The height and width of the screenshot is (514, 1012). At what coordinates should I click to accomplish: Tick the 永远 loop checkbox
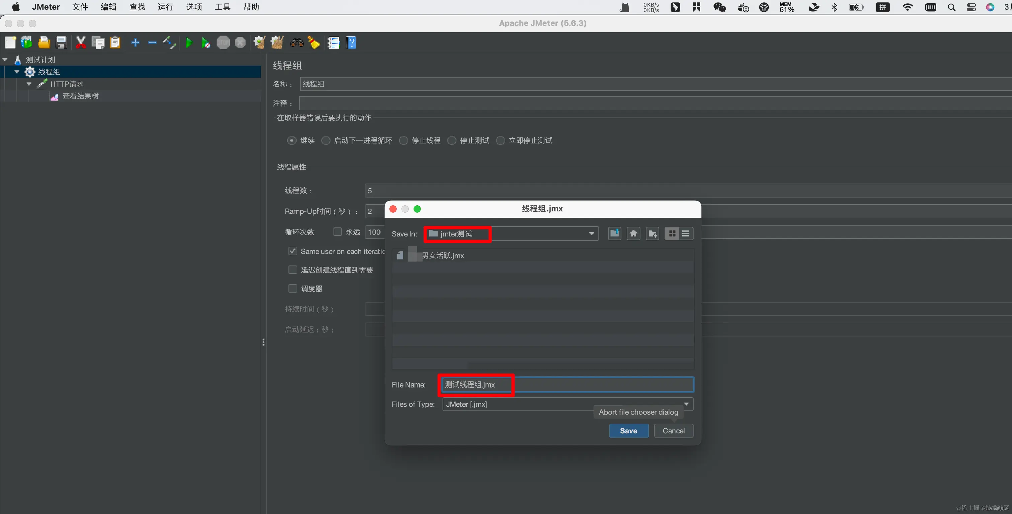point(337,232)
